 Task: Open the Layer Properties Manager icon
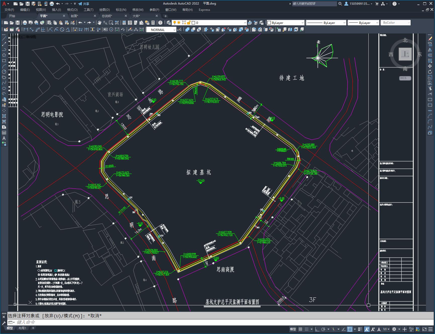point(168,23)
